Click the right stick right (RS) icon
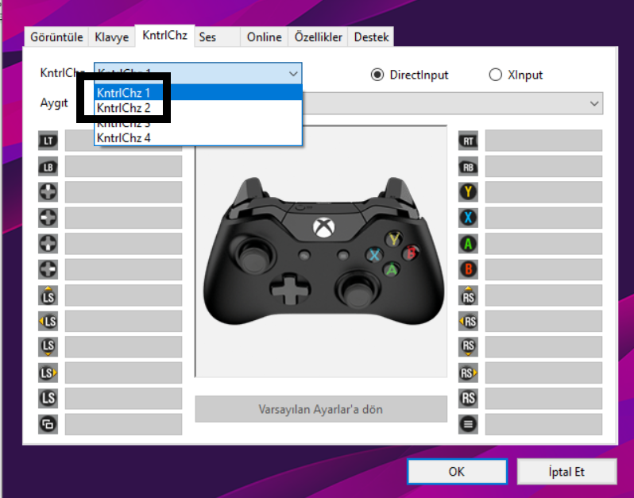This screenshot has height=498, width=634. [468, 373]
